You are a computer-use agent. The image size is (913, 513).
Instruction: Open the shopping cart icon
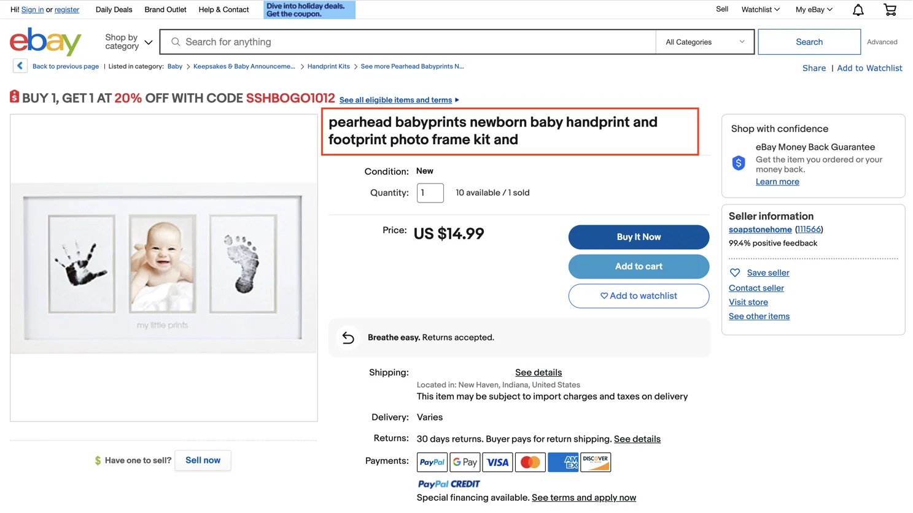pyautogui.click(x=890, y=10)
